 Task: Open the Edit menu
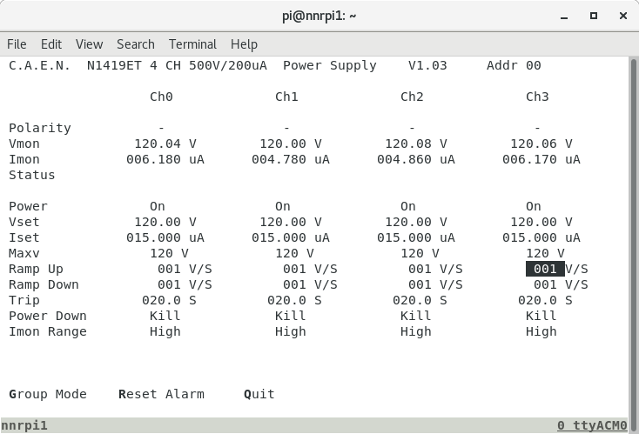[x=51, y=44]
